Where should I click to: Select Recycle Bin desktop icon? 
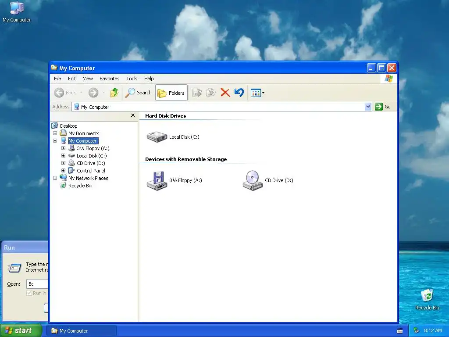coord(427,299)
